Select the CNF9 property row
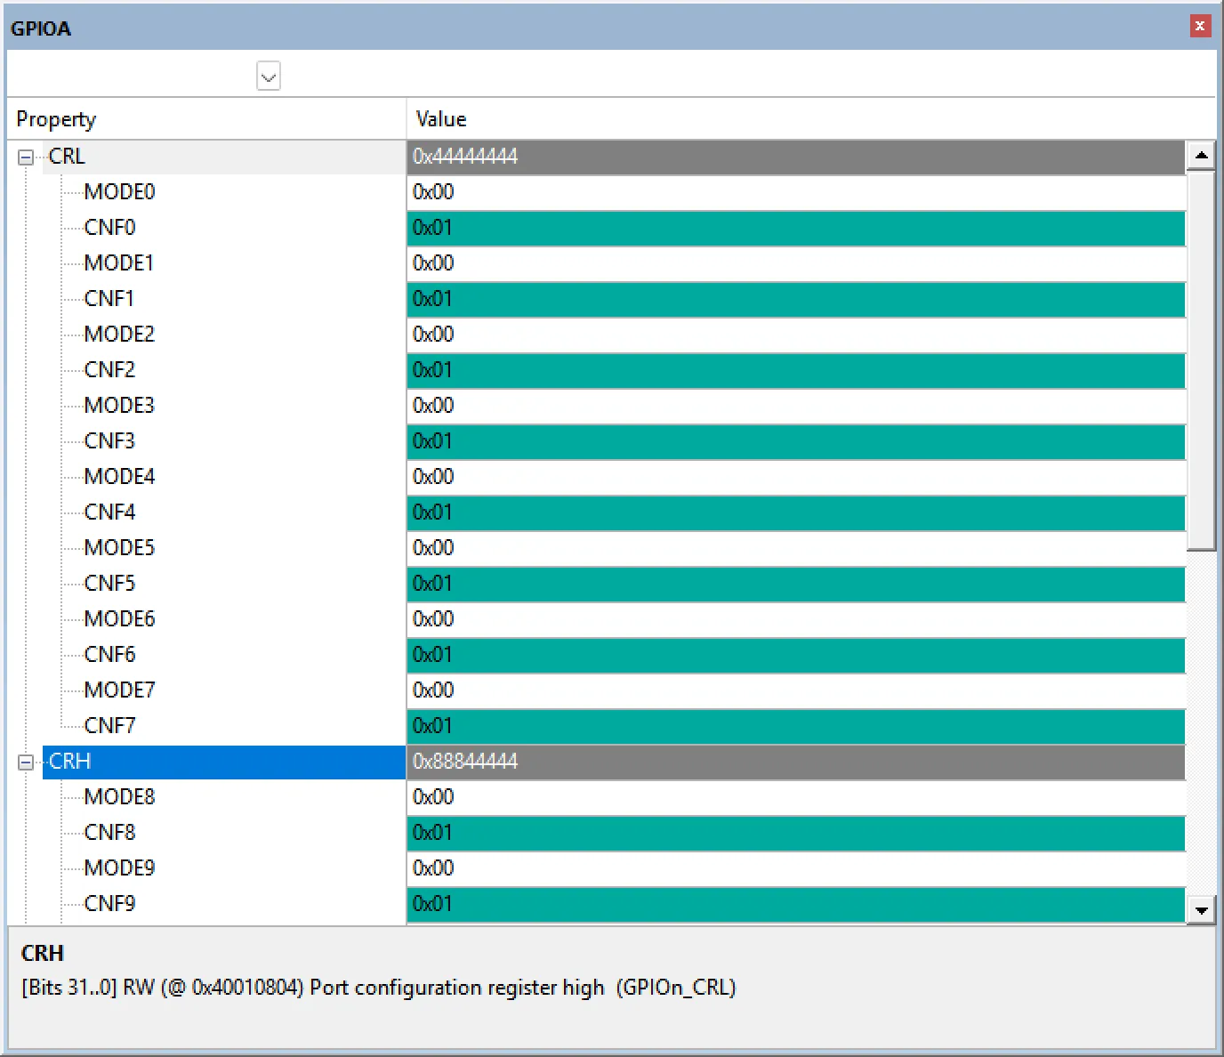The image size is (1224, 1057). pyautogui.click(x=109, y=904)
